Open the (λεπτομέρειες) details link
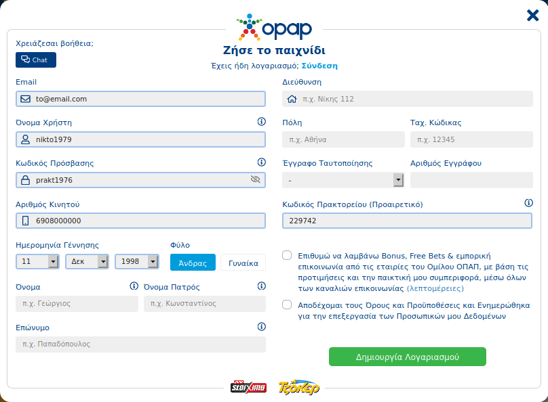 (x=435, y=289)
